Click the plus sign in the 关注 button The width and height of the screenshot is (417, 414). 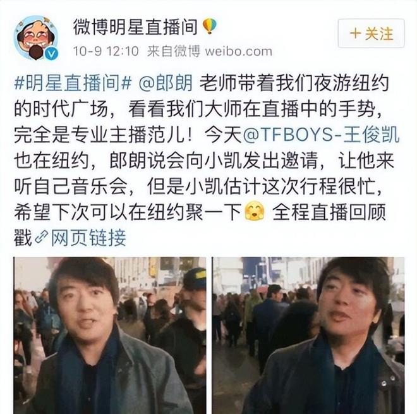356,33
